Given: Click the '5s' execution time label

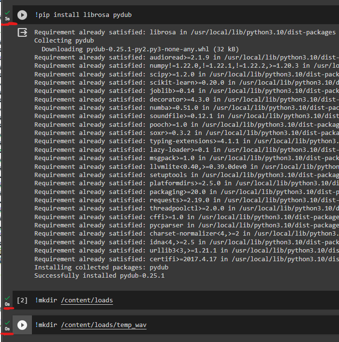Looking at the screenshot, I should [x=7, y=19].
